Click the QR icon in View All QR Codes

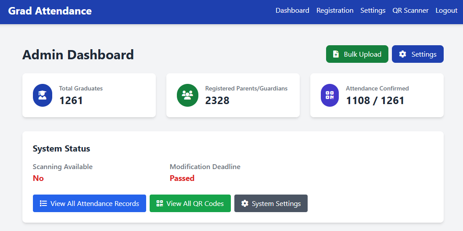(160, 203)
